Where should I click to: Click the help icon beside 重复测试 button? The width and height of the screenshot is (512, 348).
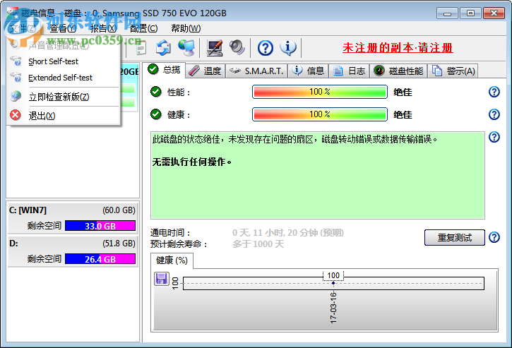(494, 237)
